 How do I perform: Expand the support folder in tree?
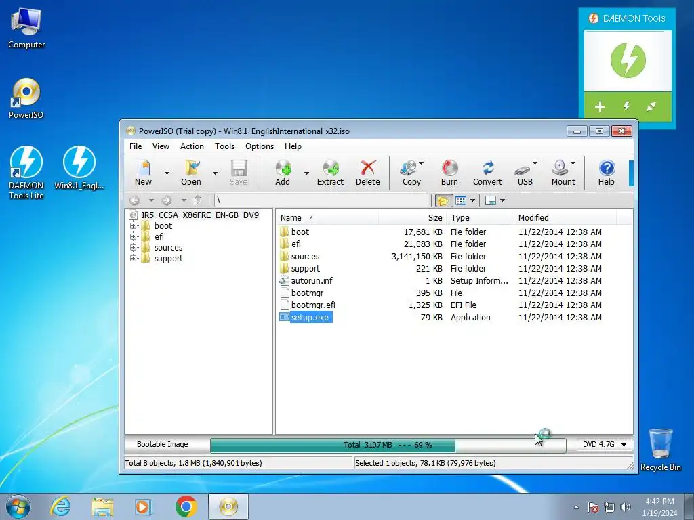click(x=133, y=258)
